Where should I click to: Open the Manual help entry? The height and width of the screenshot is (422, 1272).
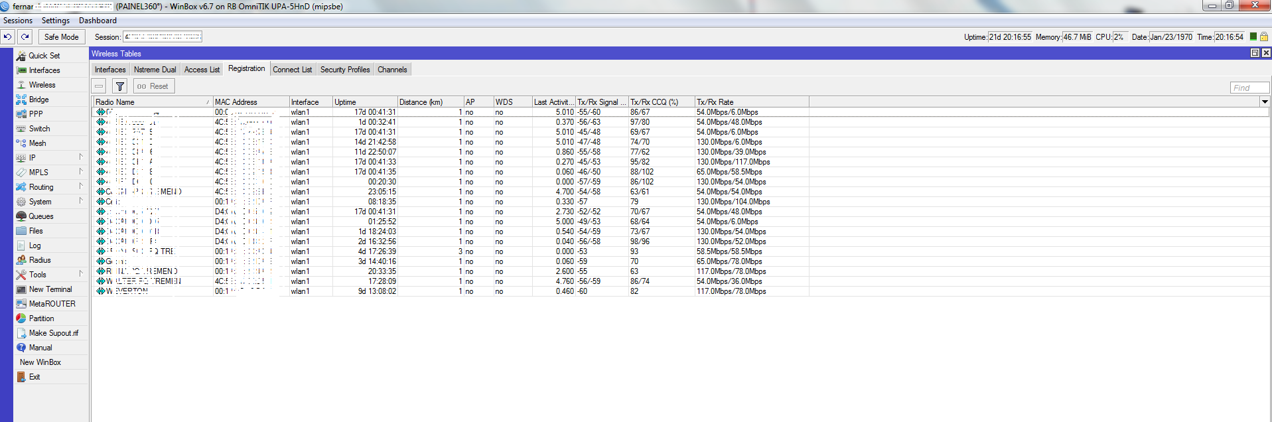[40, 348]
